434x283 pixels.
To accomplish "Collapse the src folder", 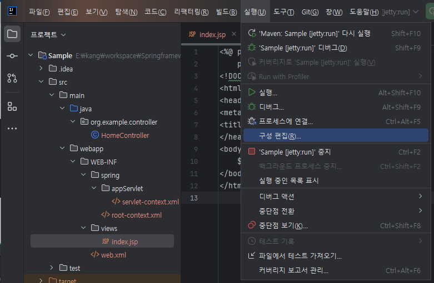I will click(x=41, y=81).
